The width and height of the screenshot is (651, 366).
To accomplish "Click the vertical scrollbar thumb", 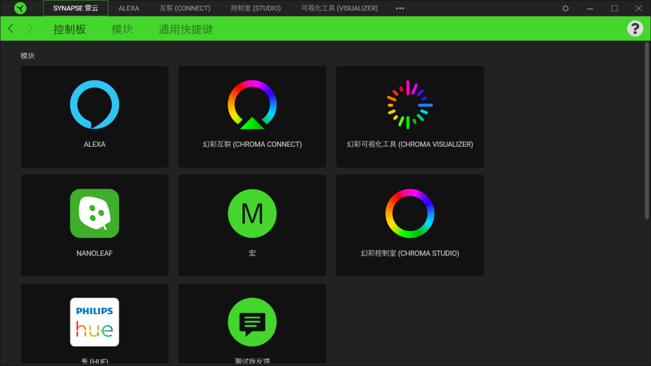I will (x=647, y=131).
